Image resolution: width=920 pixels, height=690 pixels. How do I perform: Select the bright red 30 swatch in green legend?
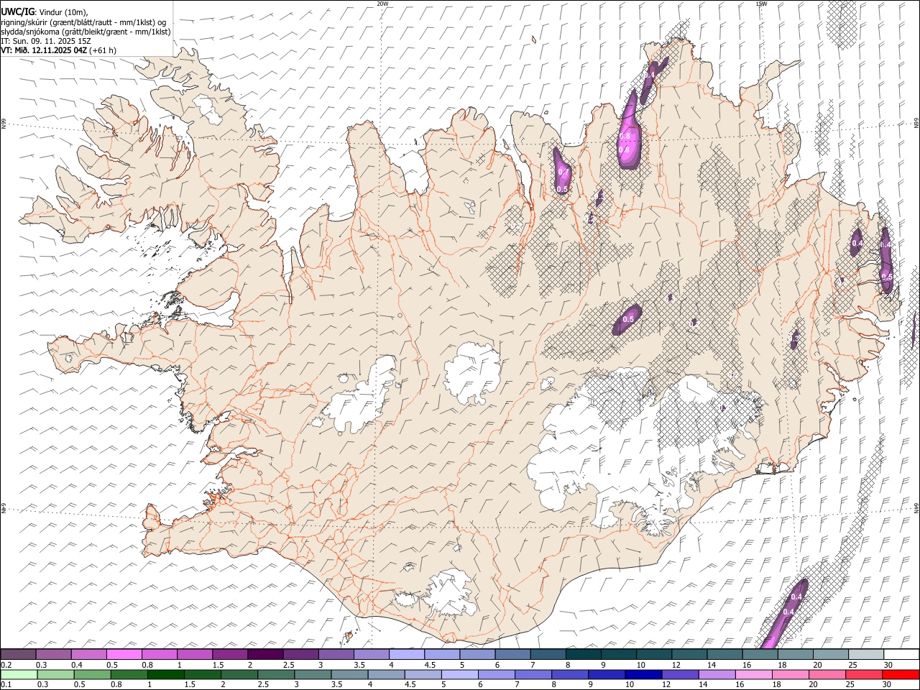click(x=901, y=674)
